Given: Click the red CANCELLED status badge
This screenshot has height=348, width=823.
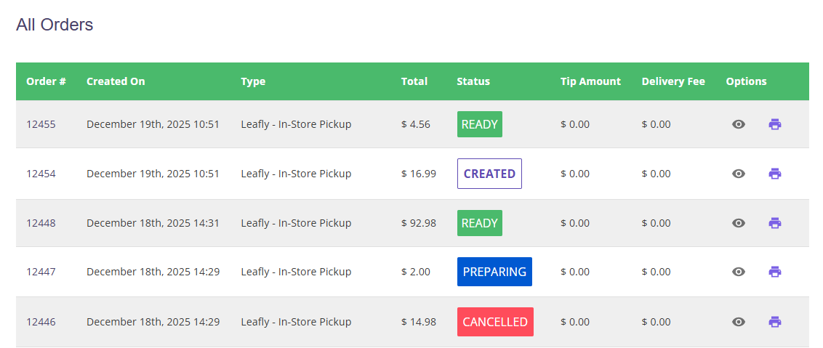Looking at the screenshot, I should click(495, 322).
